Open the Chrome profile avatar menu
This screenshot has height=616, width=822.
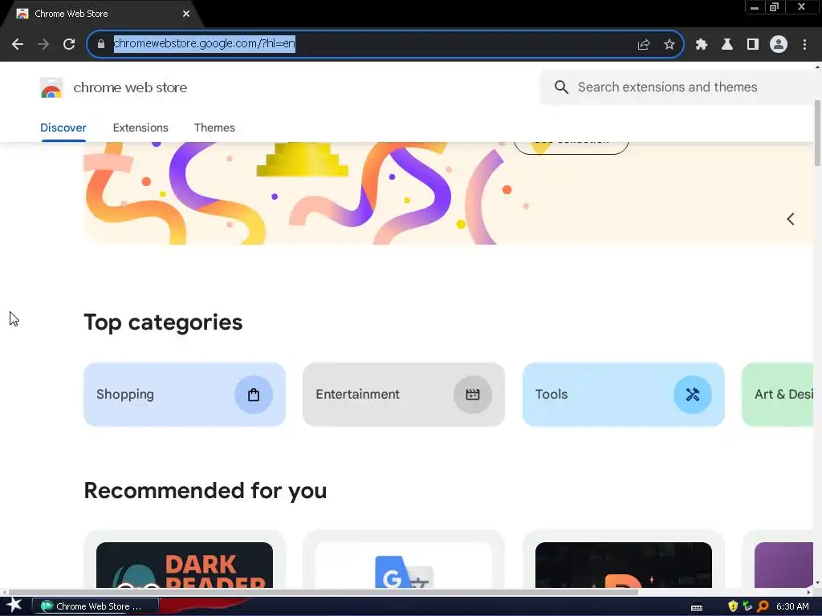pos(779,44)
